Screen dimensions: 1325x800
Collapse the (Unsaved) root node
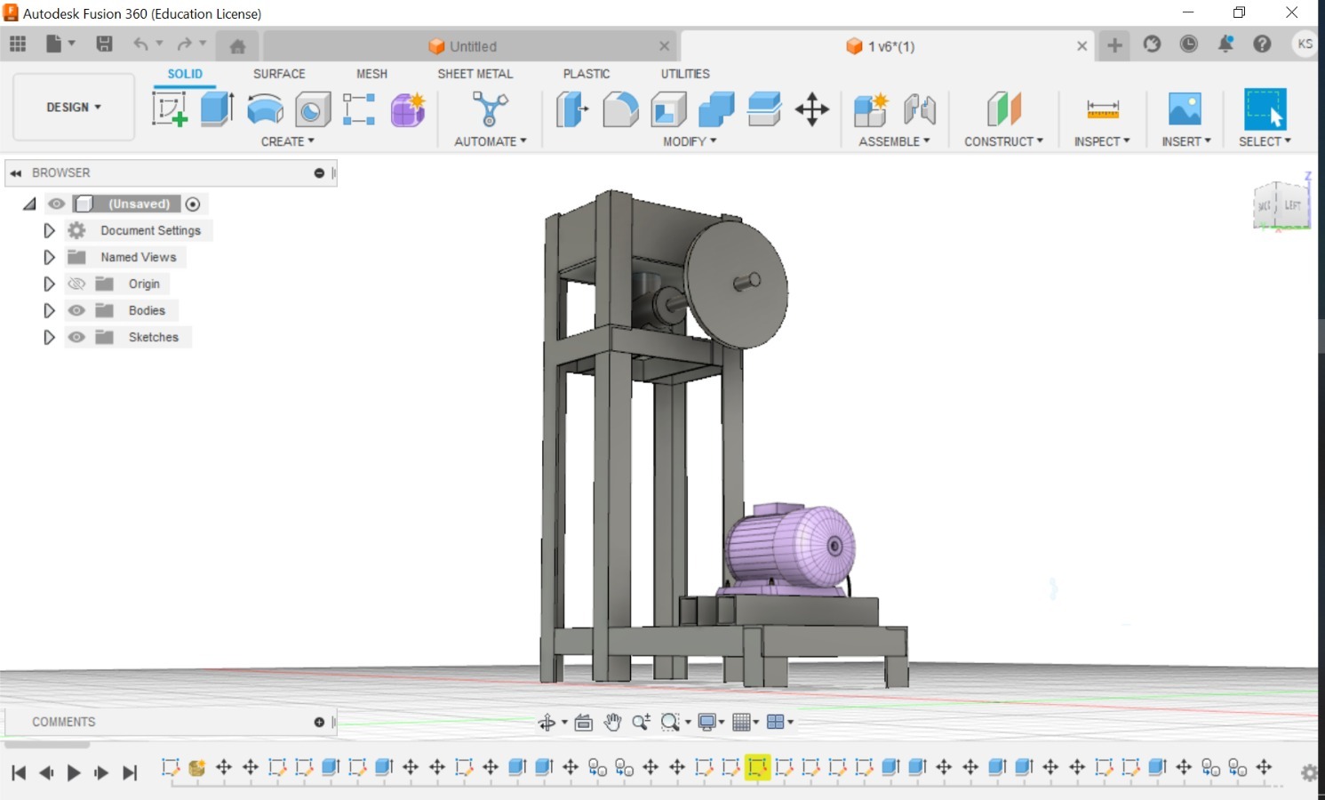coord(29,204)
